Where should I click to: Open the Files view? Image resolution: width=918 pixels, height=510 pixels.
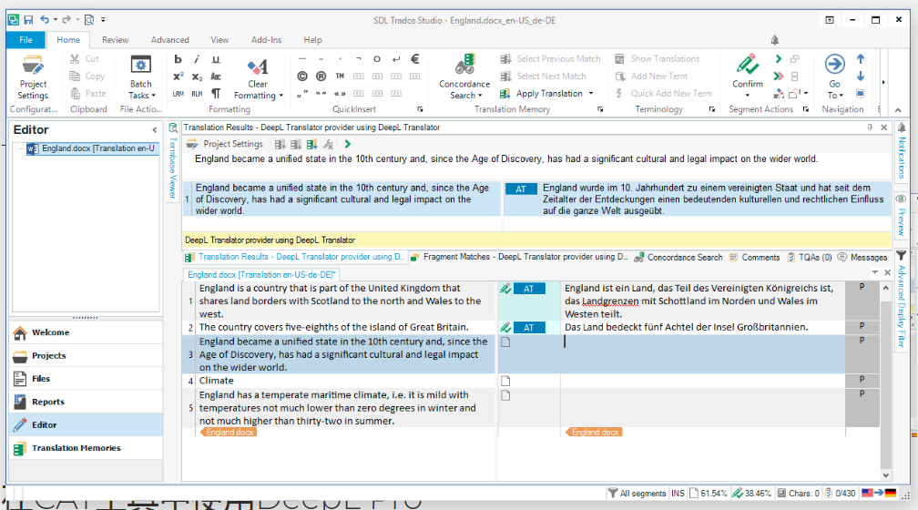tap(86, 379)
